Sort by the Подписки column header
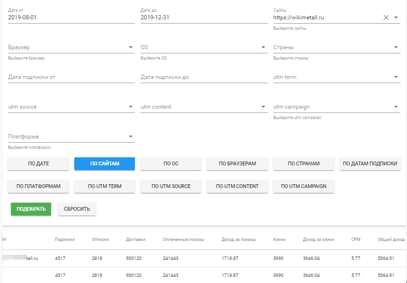 (x=65, y=240)
